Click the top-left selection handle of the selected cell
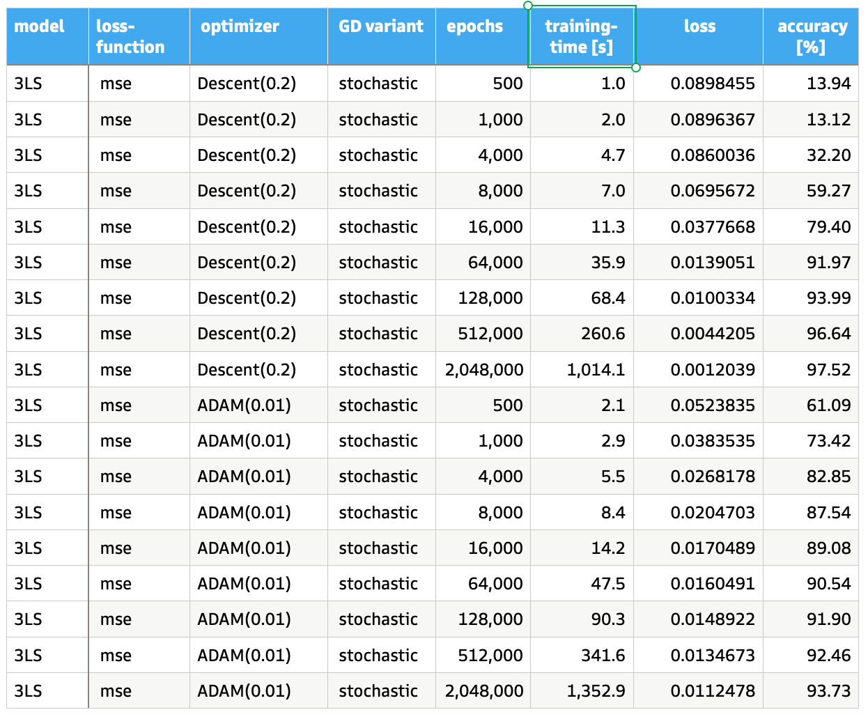The image size is (868, 719). (x=528, y=6)
